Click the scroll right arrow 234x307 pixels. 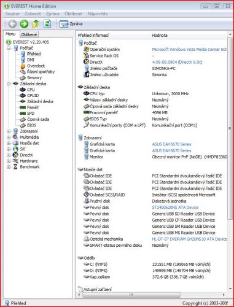tap(224, 295)
